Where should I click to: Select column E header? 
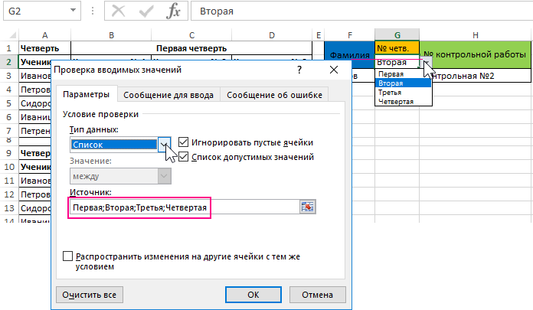[319, 35]
